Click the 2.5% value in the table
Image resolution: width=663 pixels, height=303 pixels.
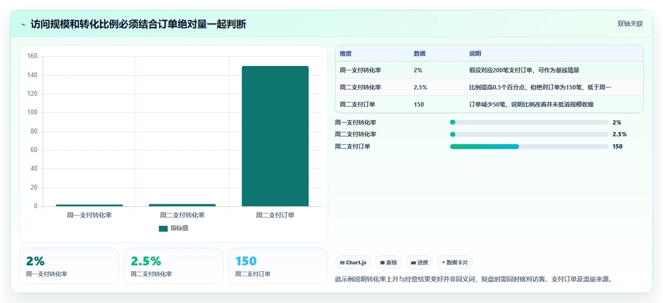tap(421, 87)
